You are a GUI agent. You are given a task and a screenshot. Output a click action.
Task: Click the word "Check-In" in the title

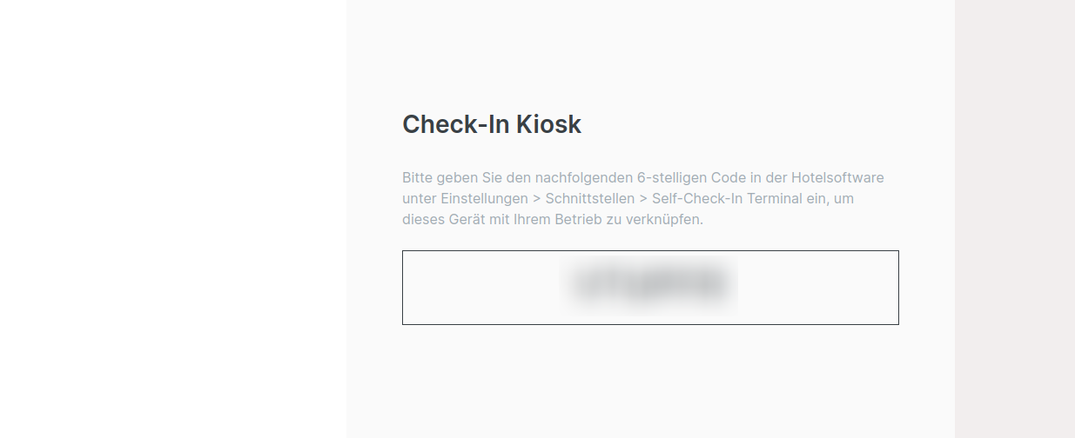tap(454, 125)
